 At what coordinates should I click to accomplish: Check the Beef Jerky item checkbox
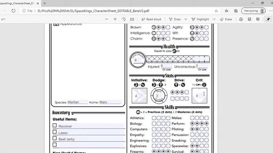55,138
